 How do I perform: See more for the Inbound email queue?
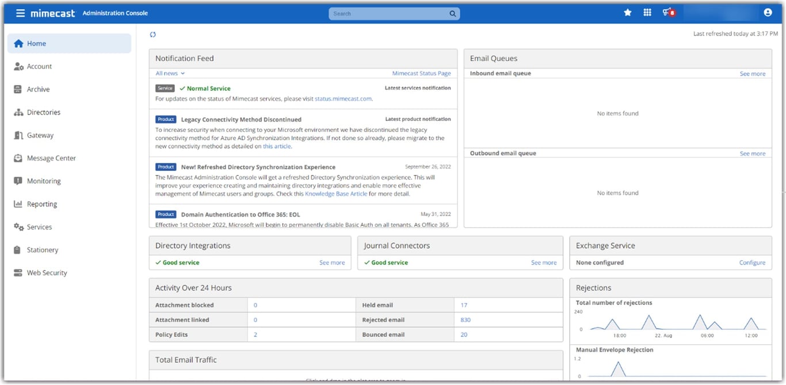coord(753,73)
